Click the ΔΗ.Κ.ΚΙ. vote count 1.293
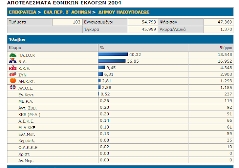Viewport: 239px width, 168px height. click(x=226, y=81)
